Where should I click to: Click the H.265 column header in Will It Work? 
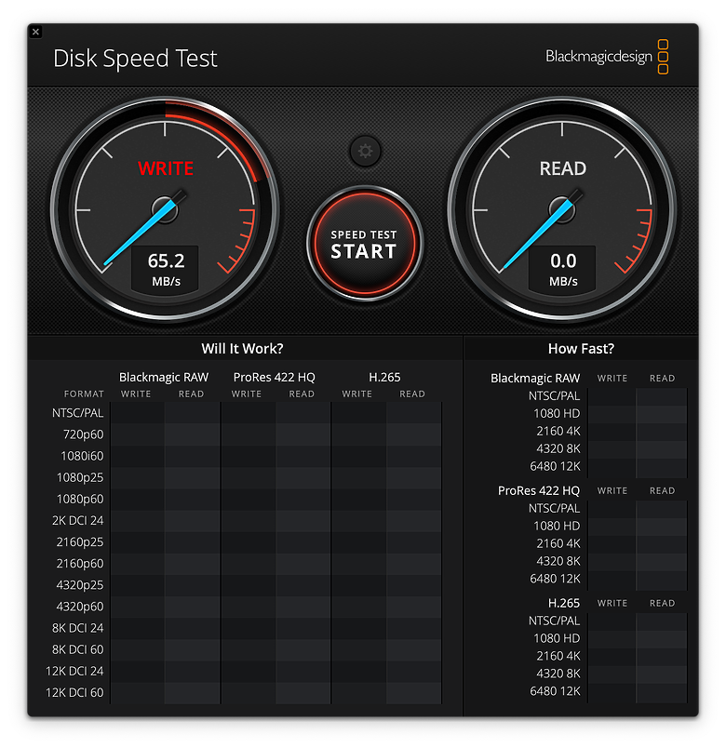384,378
